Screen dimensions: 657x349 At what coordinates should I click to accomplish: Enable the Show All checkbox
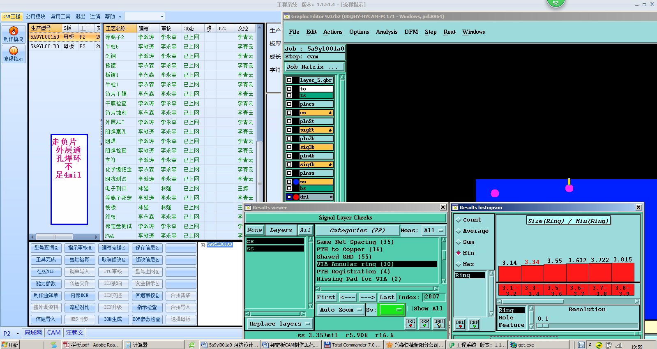(x=410, y=308)
